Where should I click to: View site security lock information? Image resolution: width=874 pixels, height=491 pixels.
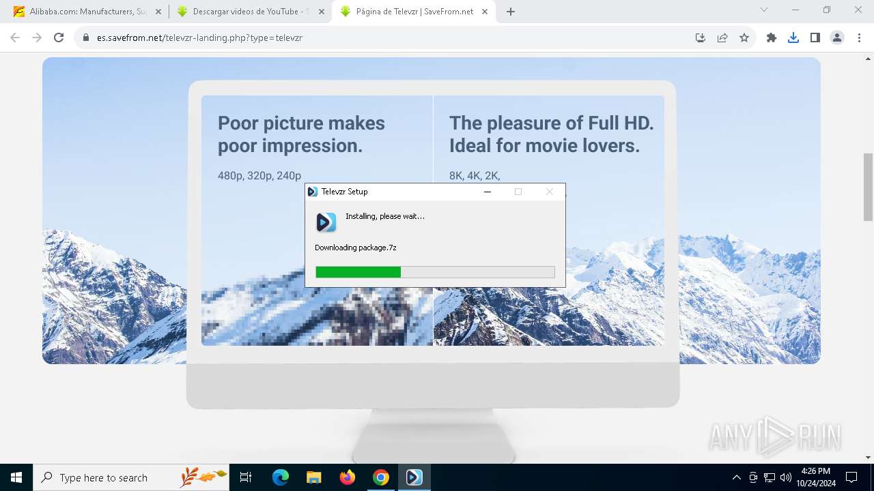86,38
